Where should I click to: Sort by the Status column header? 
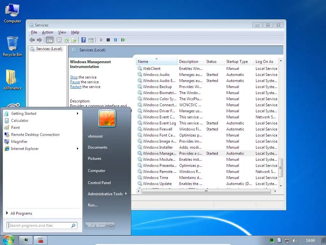coord(214,62)
